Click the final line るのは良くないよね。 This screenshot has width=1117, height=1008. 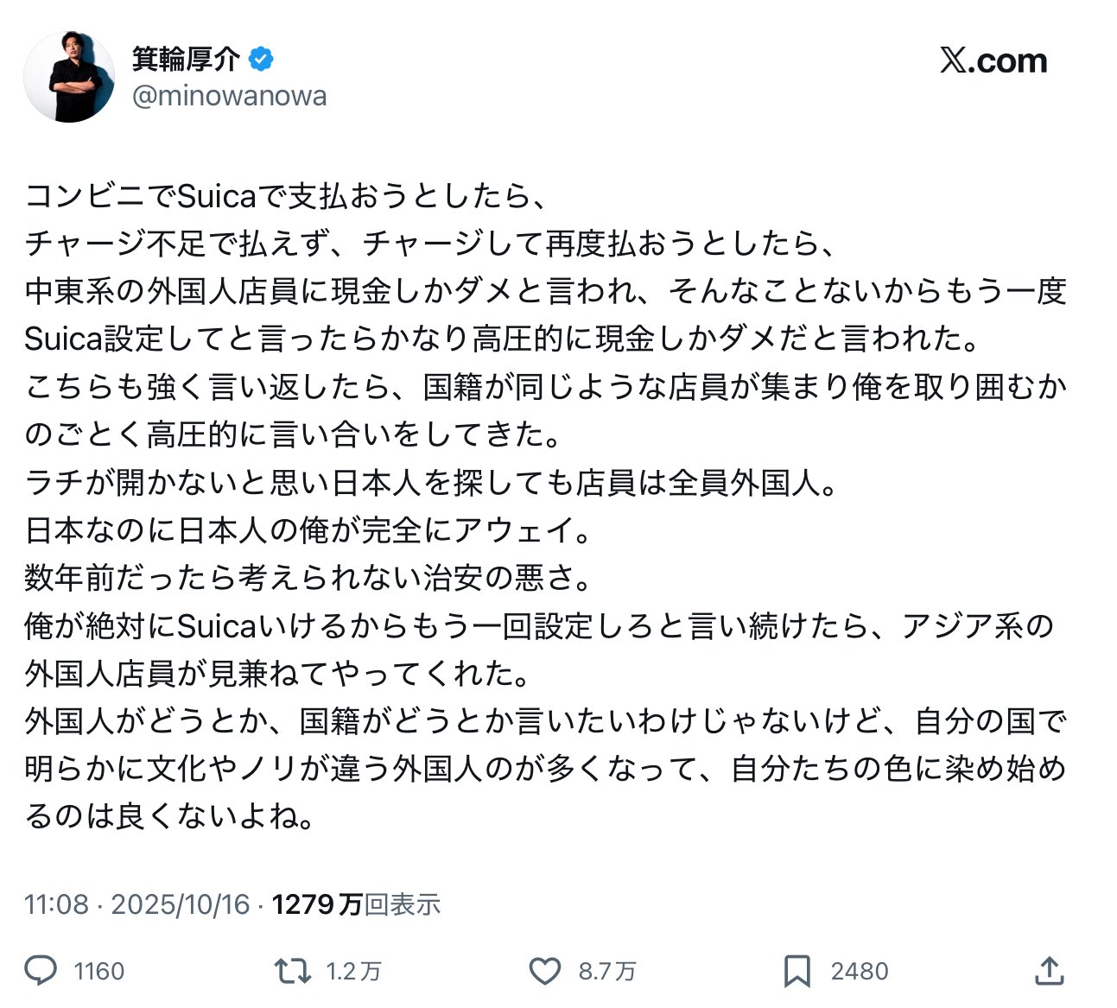pos(170,815)
